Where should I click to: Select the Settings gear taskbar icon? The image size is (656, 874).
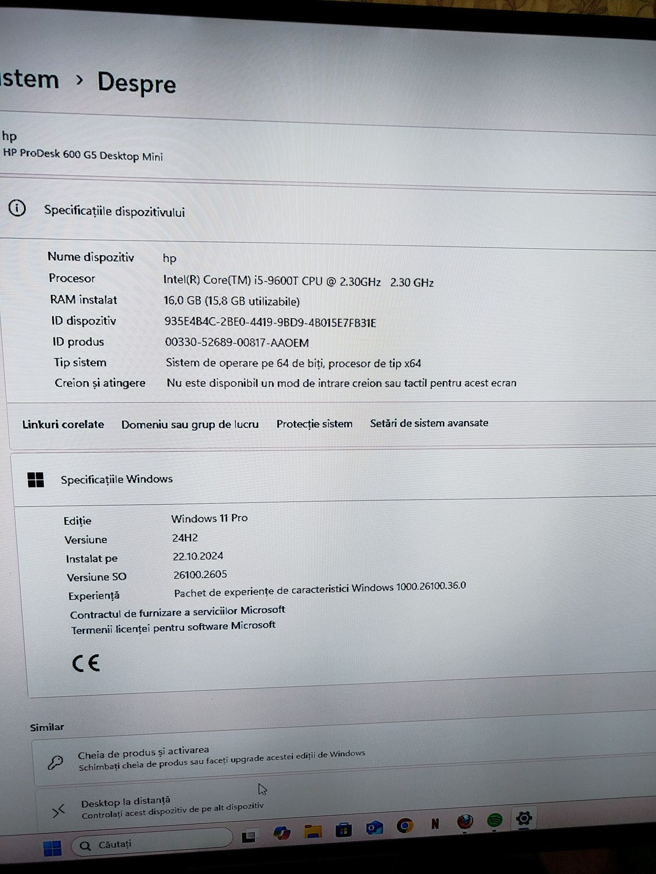pos(524,818)
